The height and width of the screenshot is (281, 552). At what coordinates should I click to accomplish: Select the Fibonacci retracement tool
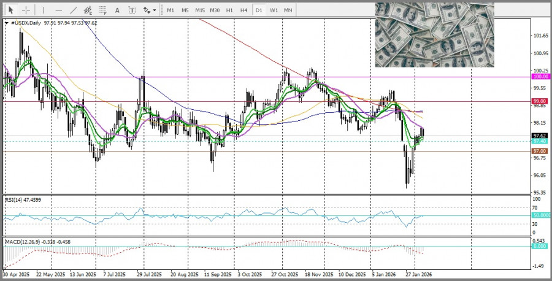coord(104,10)
